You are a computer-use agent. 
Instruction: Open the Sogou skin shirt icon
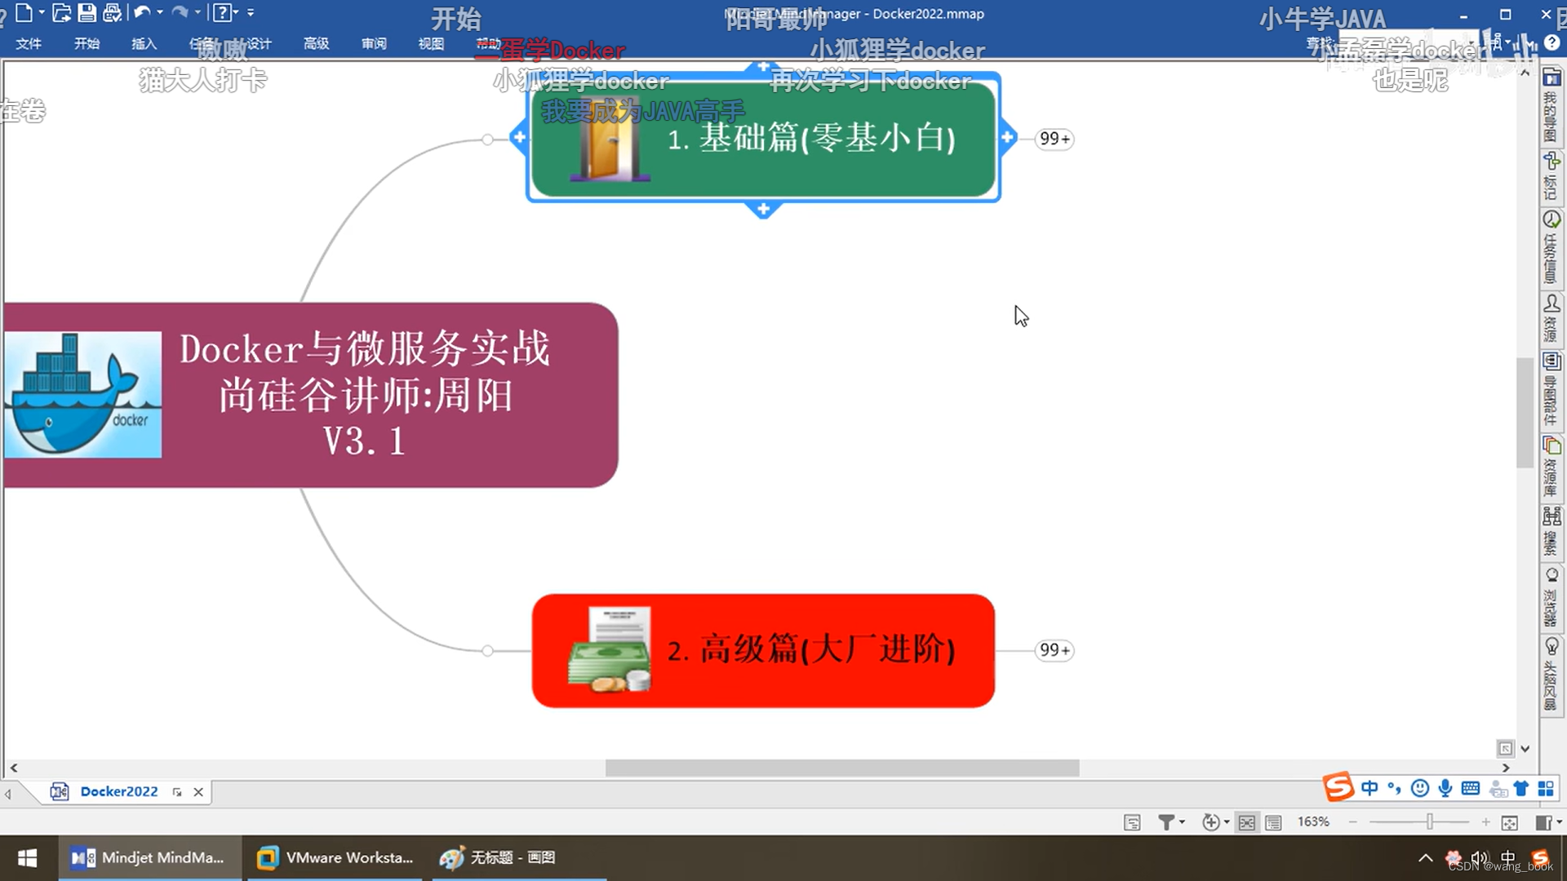[1521, 788]
